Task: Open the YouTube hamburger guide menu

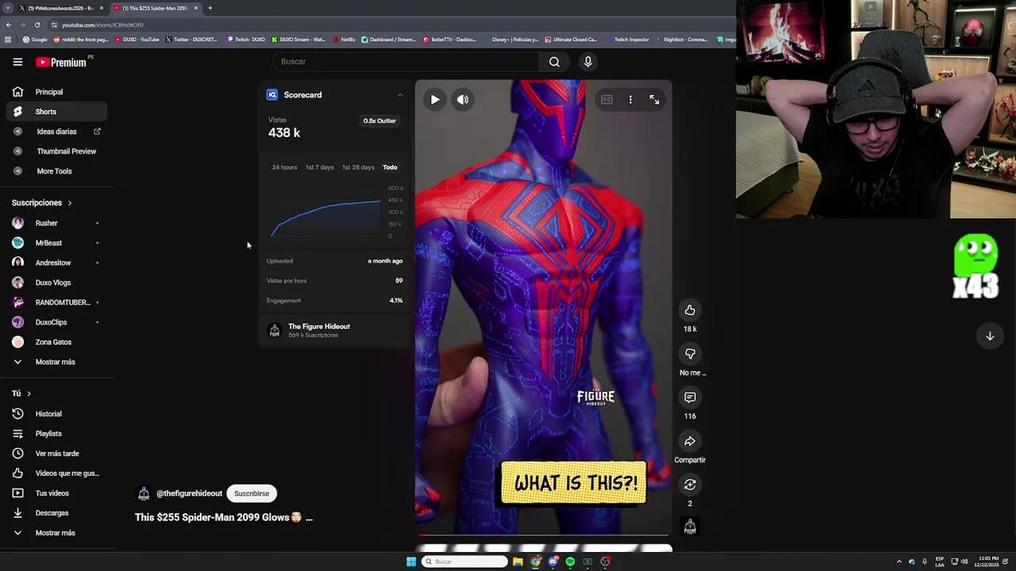Action: pyautogui.click(x=17, y=62)
